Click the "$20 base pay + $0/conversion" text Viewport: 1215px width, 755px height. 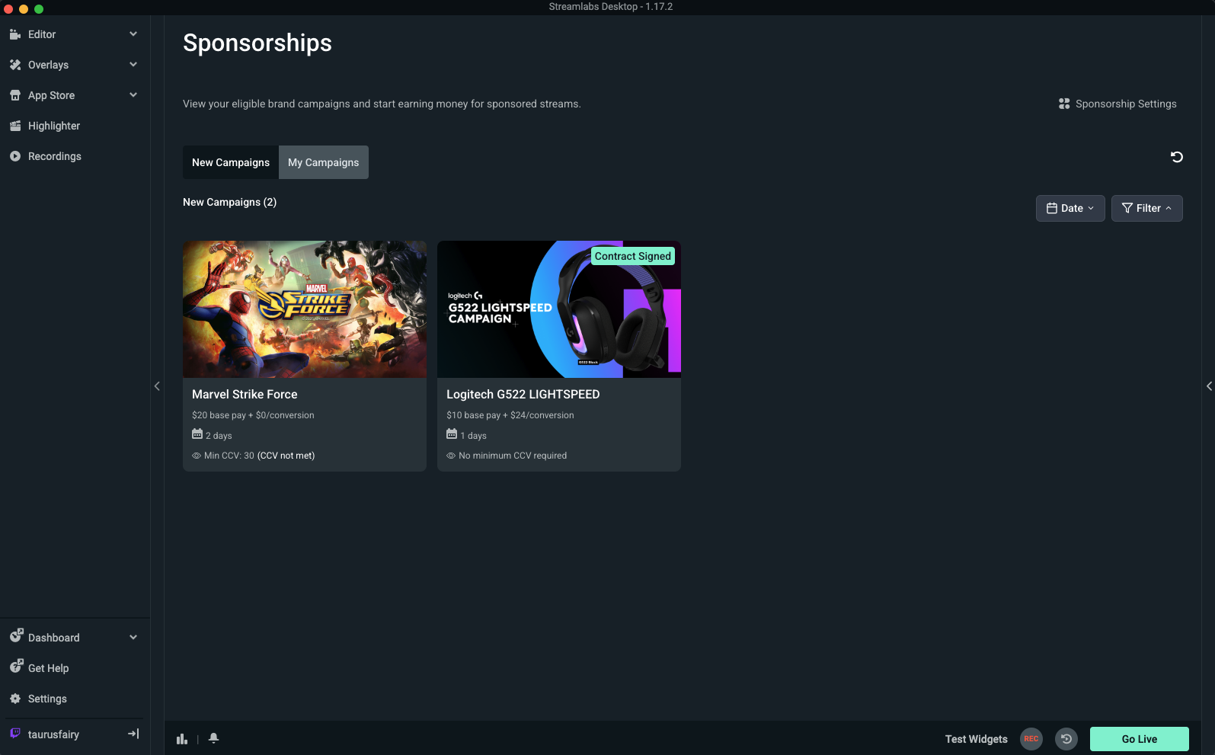coord(253,415)
